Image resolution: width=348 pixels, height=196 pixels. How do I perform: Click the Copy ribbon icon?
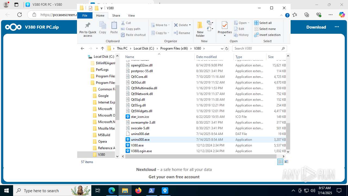(102, 27)
